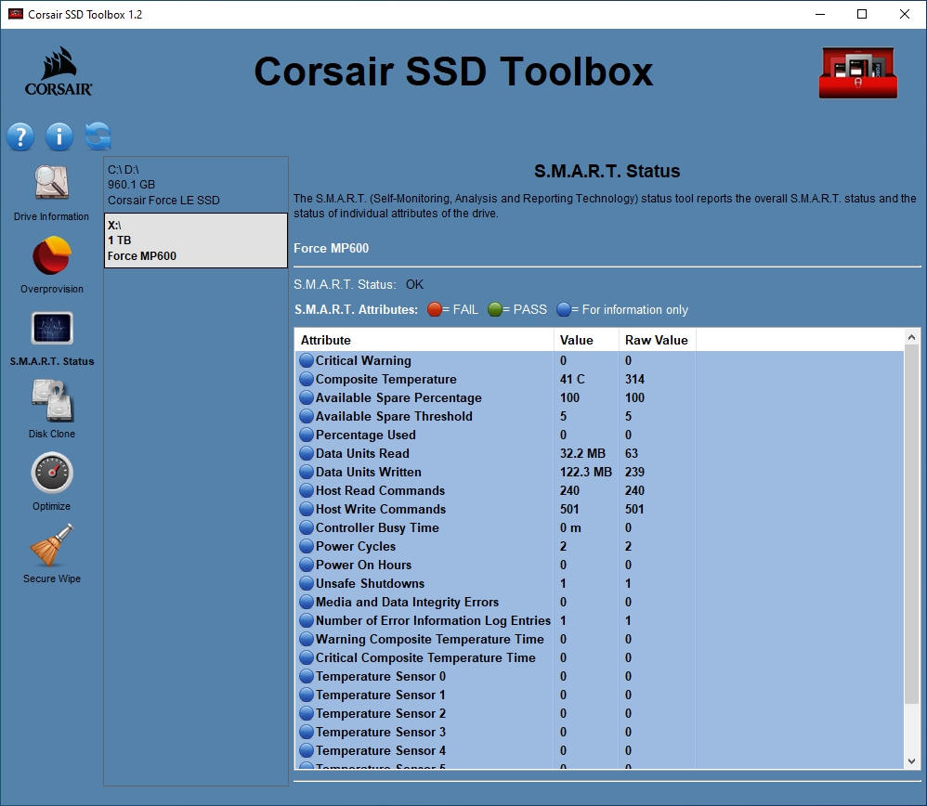
Task: Open the Optimize tool
Action: 52,482
